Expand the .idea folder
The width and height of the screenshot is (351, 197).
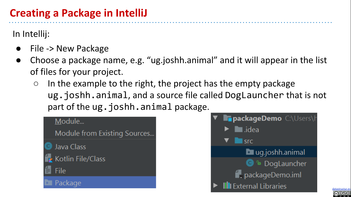227,129
